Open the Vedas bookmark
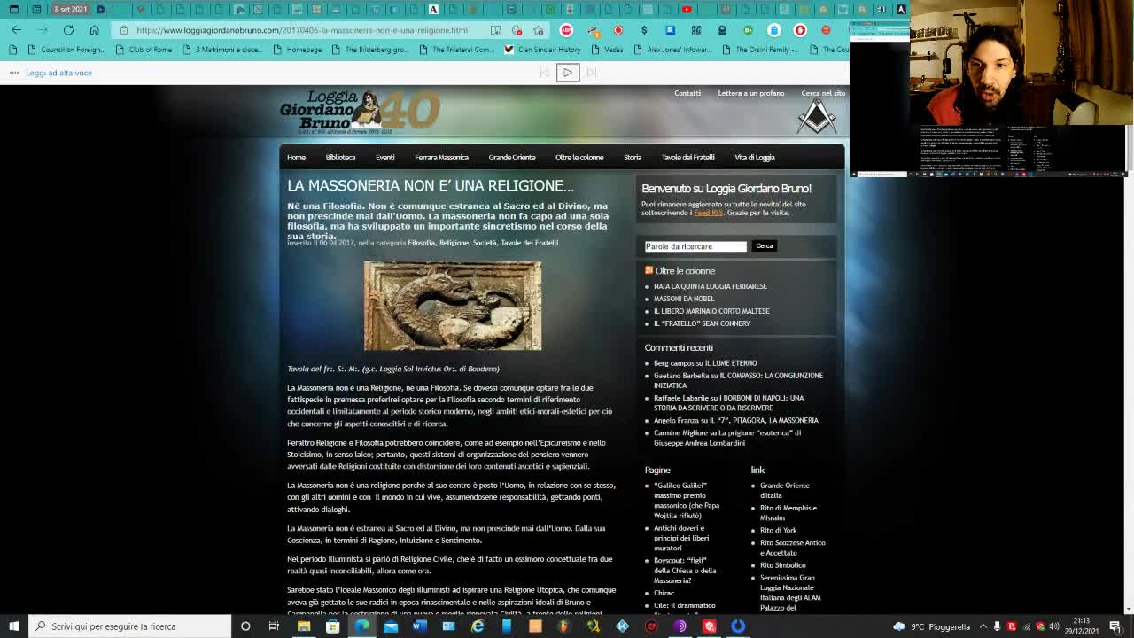1134x638 pixels. click(x=607, y=50)
